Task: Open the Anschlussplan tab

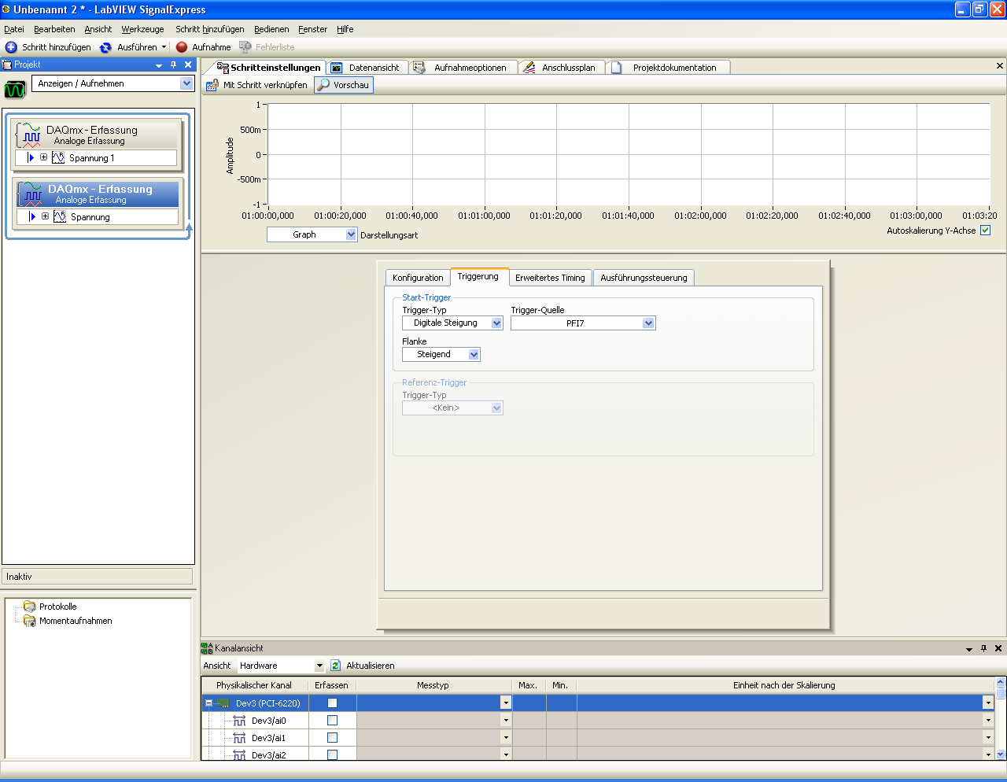Action: (561, 68)
